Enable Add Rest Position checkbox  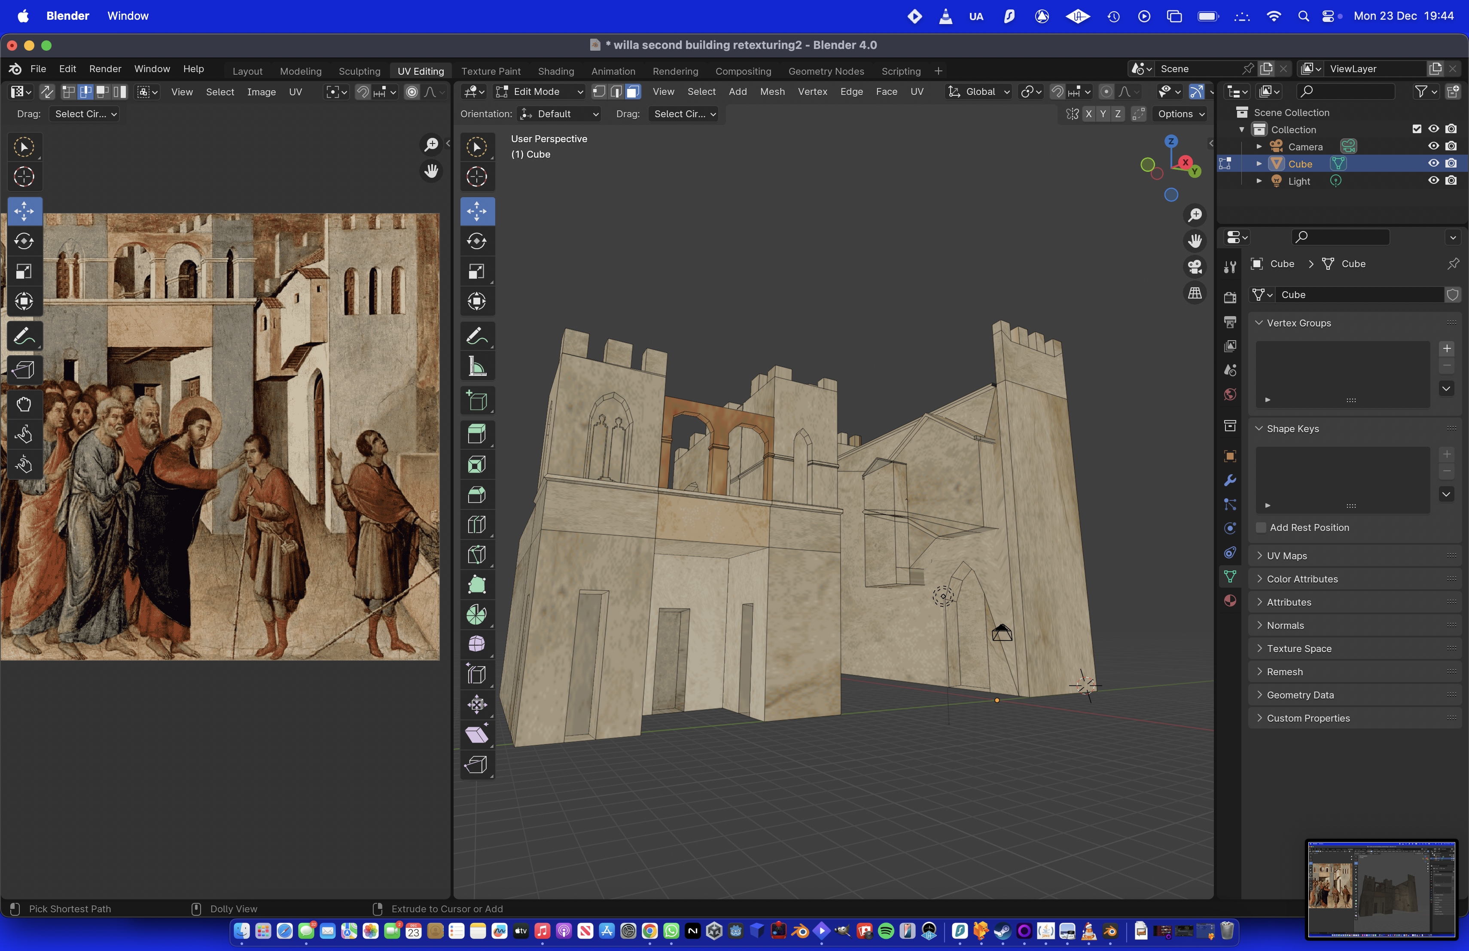(1261, 527)
